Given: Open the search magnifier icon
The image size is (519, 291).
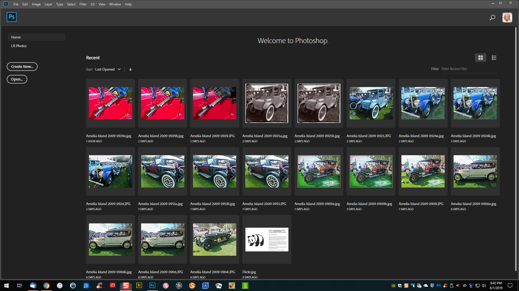Looking at the screenshot, I should (x=492, y=18).
